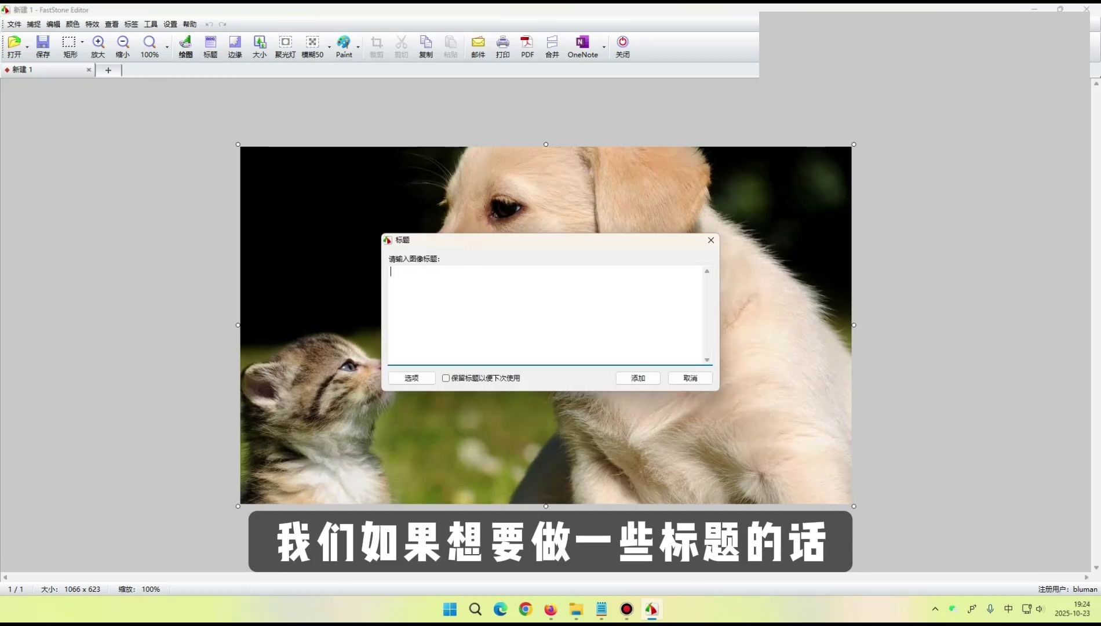This screenshot has height=626, width=1101.
Task: Click the Zoom In (放大) icon
Action: (98, 46)
